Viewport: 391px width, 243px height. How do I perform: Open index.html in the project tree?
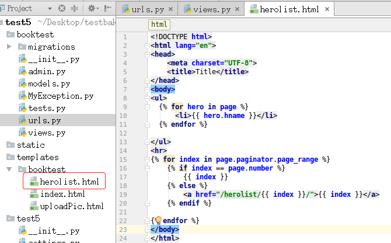tap(62, 194)
